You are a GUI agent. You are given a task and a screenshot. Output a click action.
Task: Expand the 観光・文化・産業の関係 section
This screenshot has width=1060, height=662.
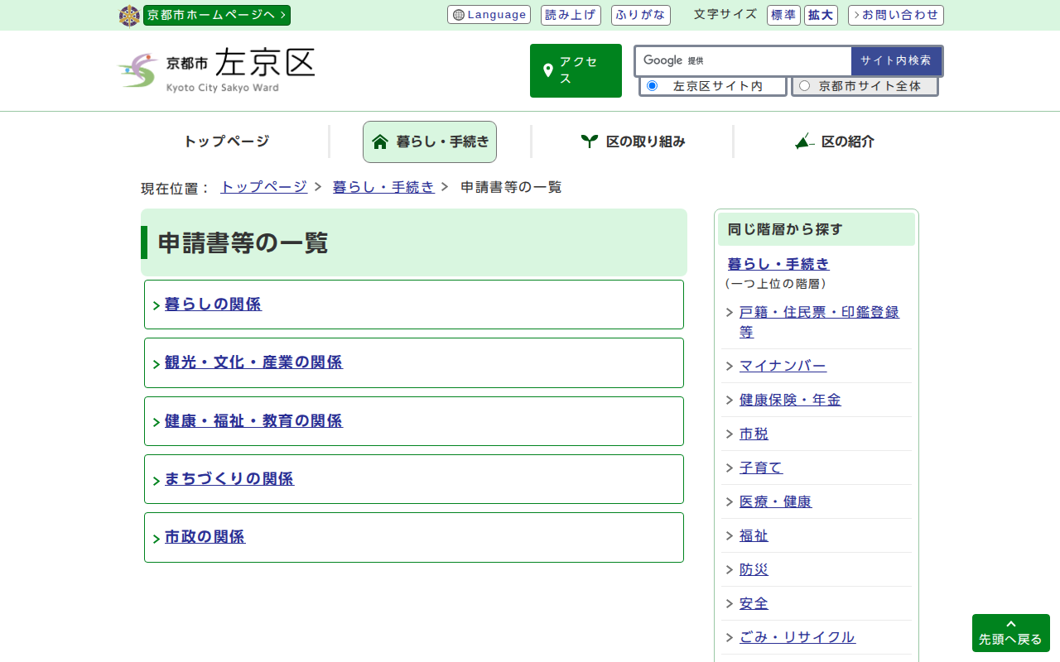(253, 362)
